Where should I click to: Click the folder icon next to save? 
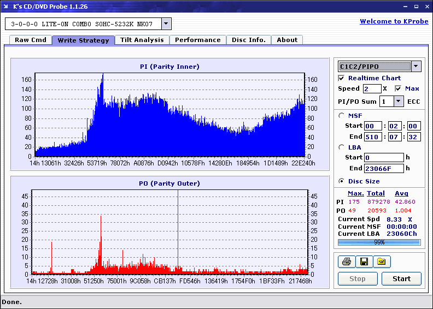pyautogui.click(x=382, y=262)
